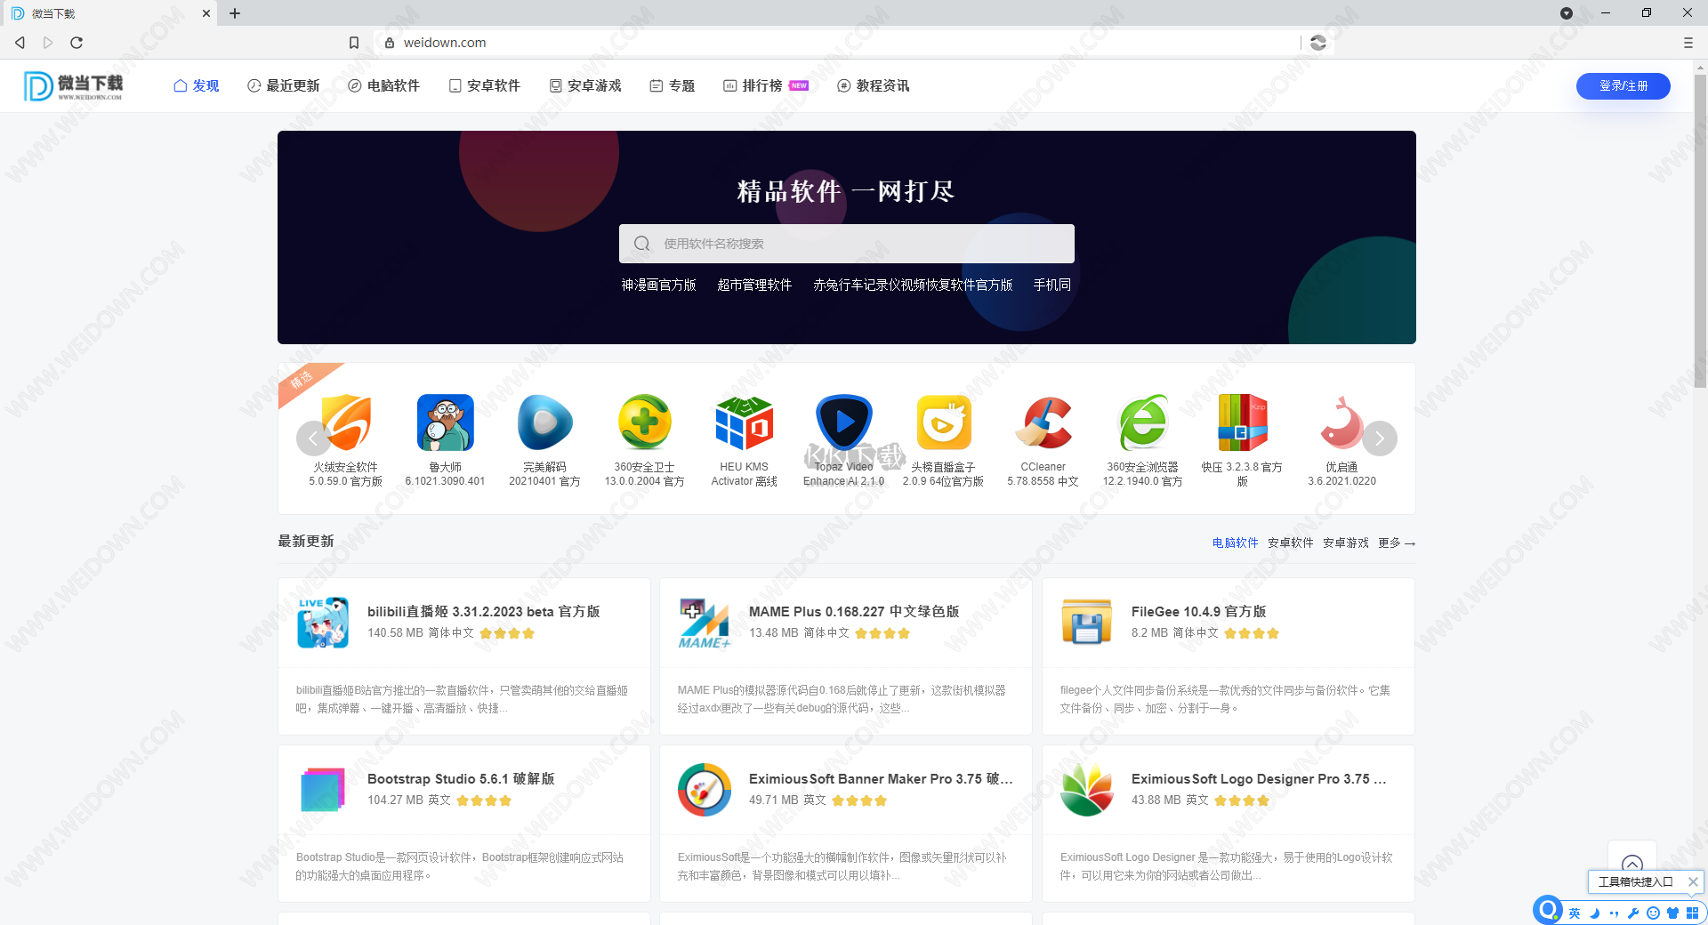Toggle the 英 Chinese/English input switch

(1575, 913)
